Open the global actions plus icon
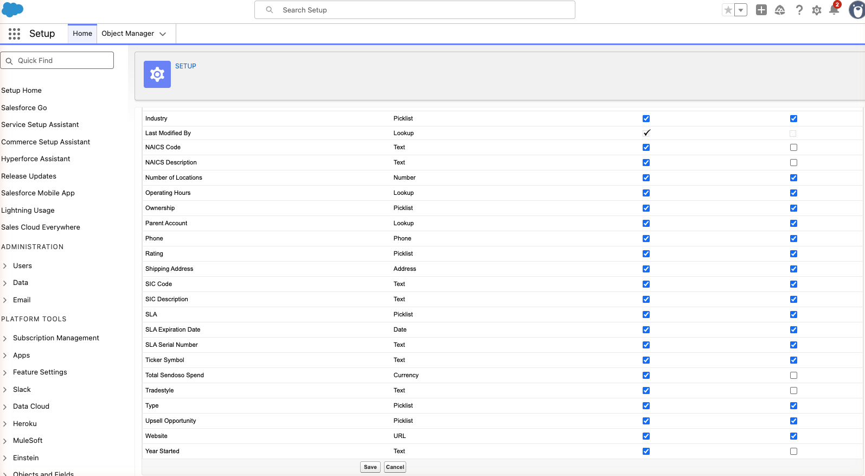The width and height of the screenshot is (865, 476). [x=761, y=10]
